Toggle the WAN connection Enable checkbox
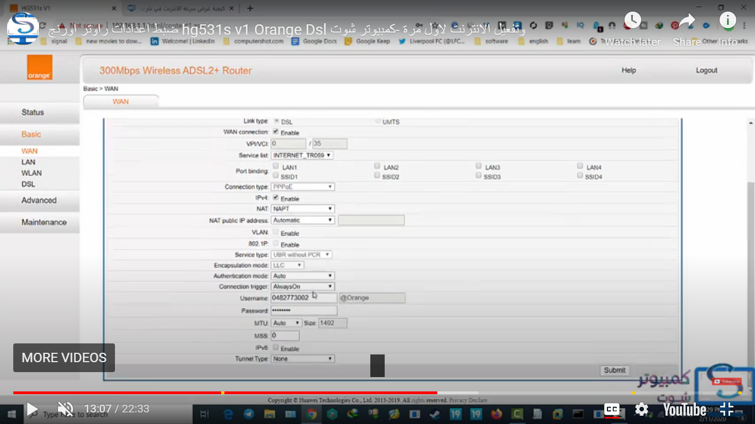 tap(276, 132)
